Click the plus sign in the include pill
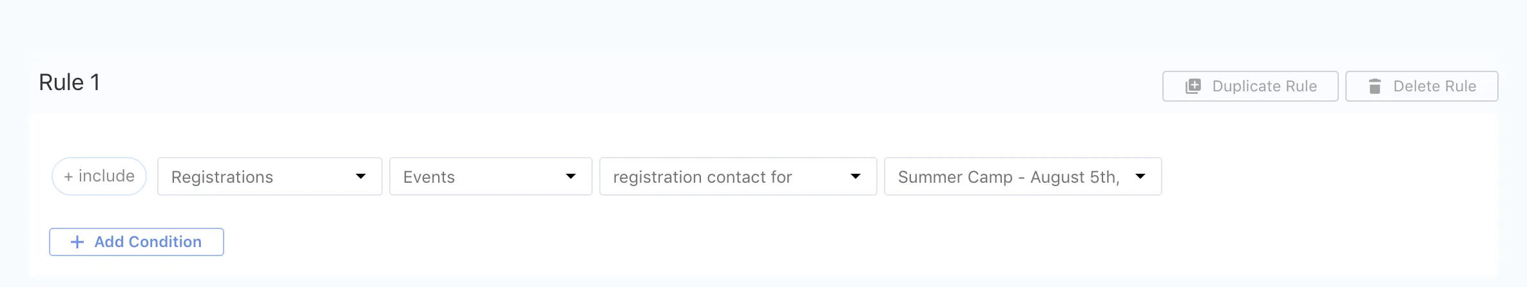 pyautogui.click(x=68, y=176)
